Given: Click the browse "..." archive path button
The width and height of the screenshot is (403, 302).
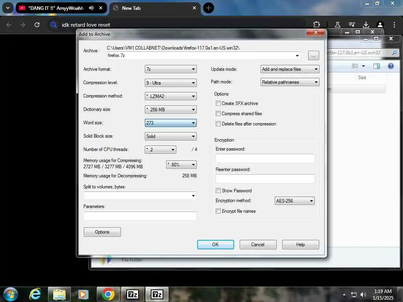Looking at the screenshot, I should pos(313,55).
